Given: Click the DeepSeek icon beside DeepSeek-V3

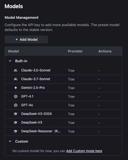Looking at the screenshot, I should point(16,123).
